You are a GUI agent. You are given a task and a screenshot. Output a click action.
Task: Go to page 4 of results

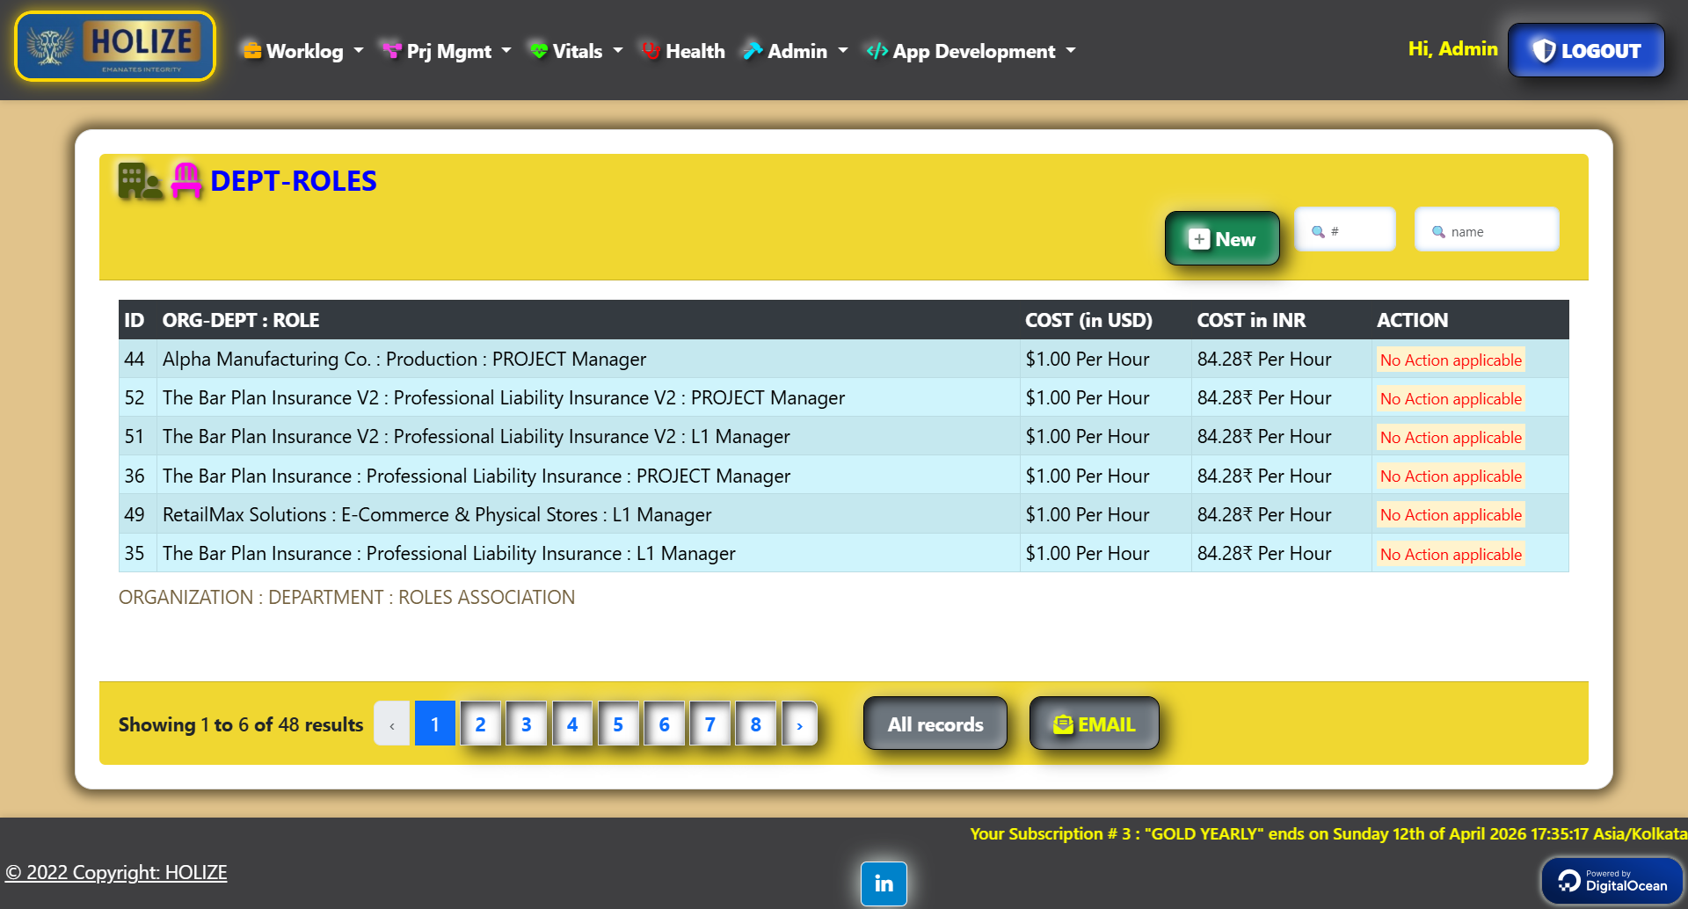pyautogui.click(x=572, y=724)
